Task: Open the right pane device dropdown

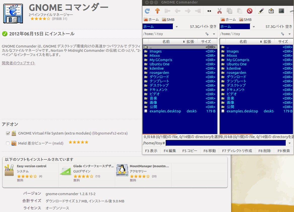Action: [x=254, y=27]
